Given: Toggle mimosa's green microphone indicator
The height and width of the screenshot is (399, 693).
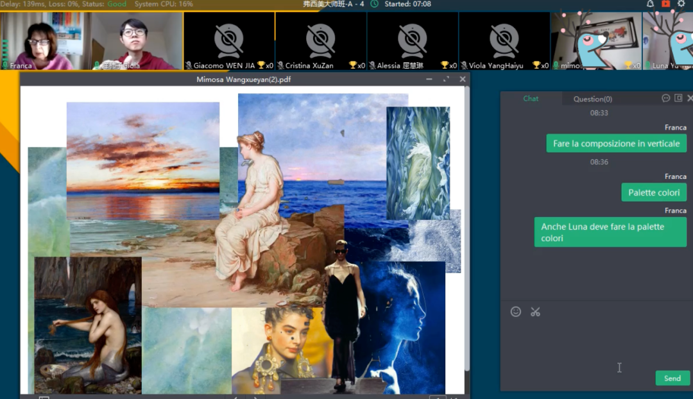Looking at the screenshot, I should [556, 65].
